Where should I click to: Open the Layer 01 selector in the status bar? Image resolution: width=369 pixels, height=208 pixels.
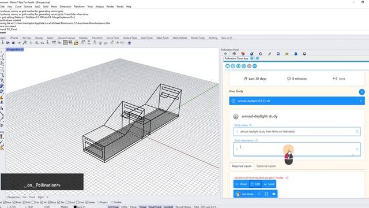80,207
